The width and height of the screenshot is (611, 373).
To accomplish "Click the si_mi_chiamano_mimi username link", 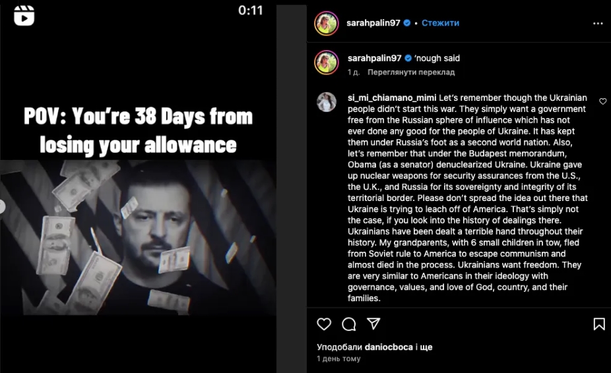I will [391, 98].
